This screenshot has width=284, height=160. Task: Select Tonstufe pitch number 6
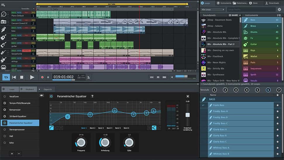tap(268, 90)
